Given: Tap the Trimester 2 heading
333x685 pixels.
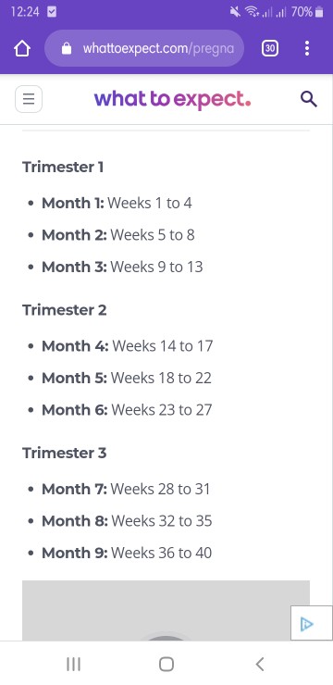Looking at the screenshot, I should coord(65,310).
